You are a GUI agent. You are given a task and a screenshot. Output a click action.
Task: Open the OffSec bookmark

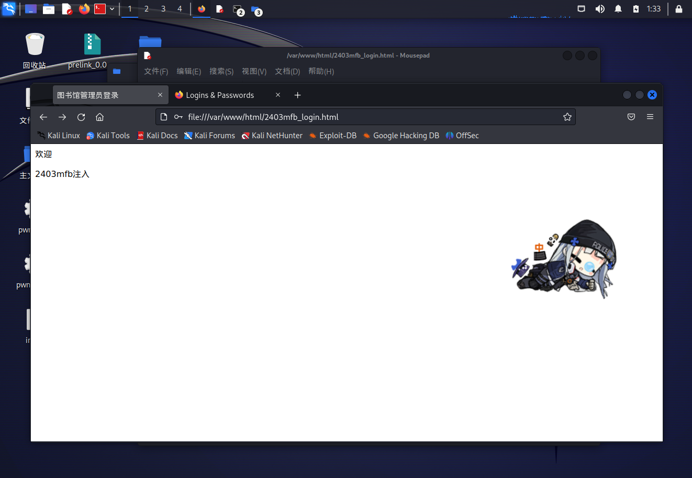462,136
